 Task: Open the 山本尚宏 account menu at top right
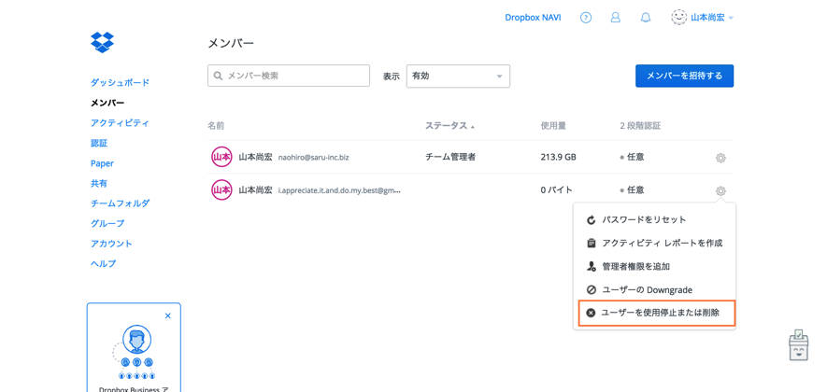tap(703, 18)
